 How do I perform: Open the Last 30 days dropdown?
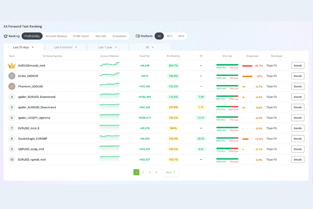pyautogui.click(x=24, y=47)
